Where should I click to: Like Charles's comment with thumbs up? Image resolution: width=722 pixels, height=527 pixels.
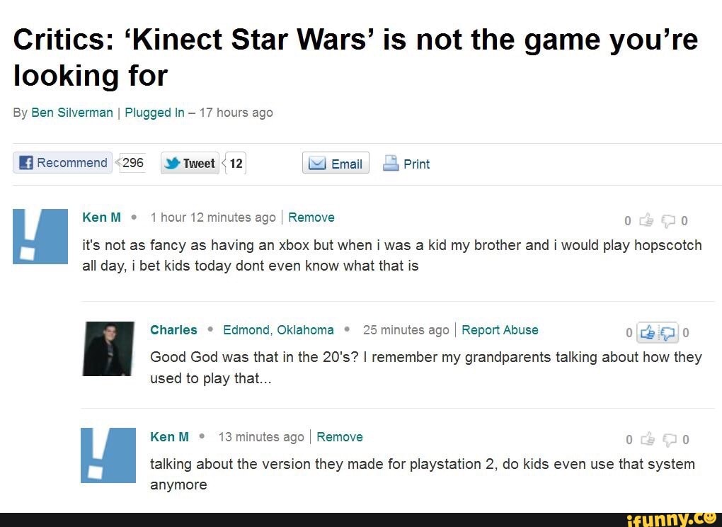click(648, 331)
